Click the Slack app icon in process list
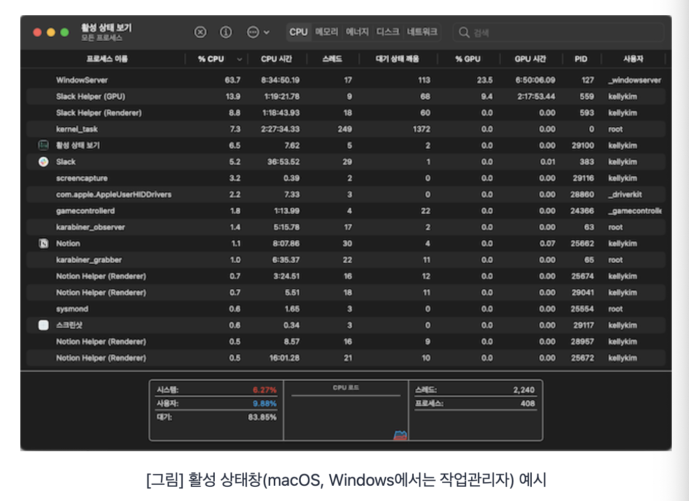689x501 pixels. (x=43, y=161)
